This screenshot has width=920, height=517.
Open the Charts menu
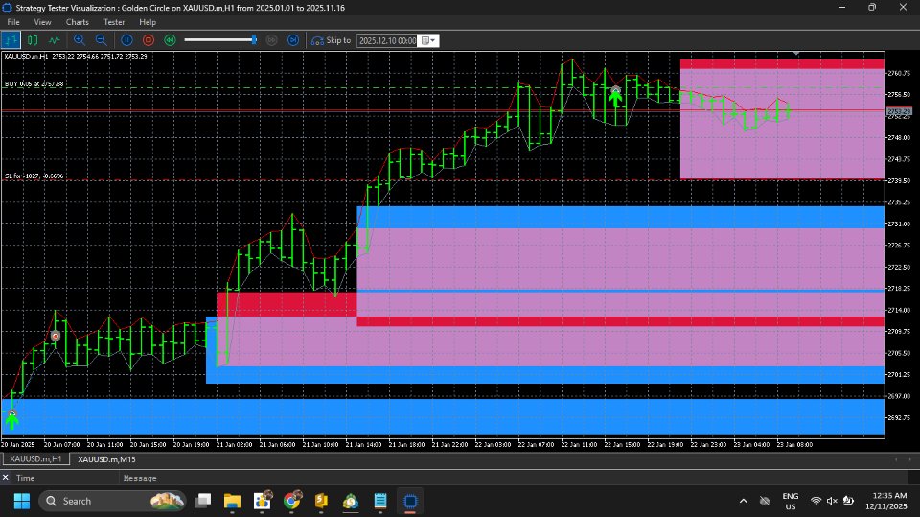pos(78,22)
